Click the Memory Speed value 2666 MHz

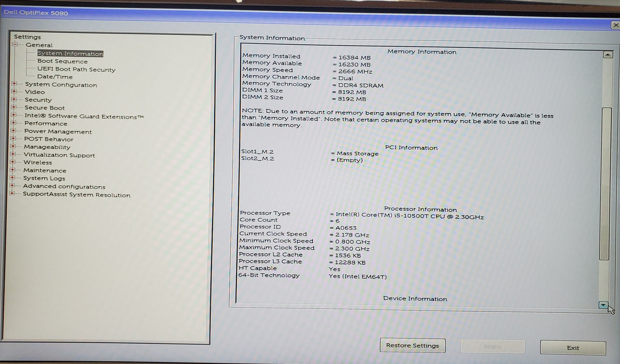[354, 72]
